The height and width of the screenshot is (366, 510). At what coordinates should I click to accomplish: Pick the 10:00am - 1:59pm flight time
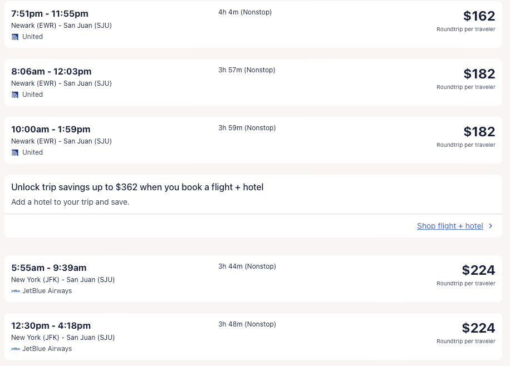point(51,129)
